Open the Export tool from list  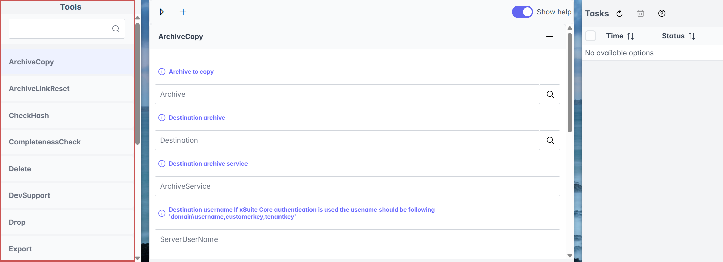tap(20, 249)
